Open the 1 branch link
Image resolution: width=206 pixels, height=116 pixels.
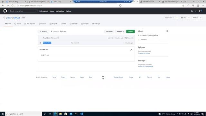click(x=54, y=32)
